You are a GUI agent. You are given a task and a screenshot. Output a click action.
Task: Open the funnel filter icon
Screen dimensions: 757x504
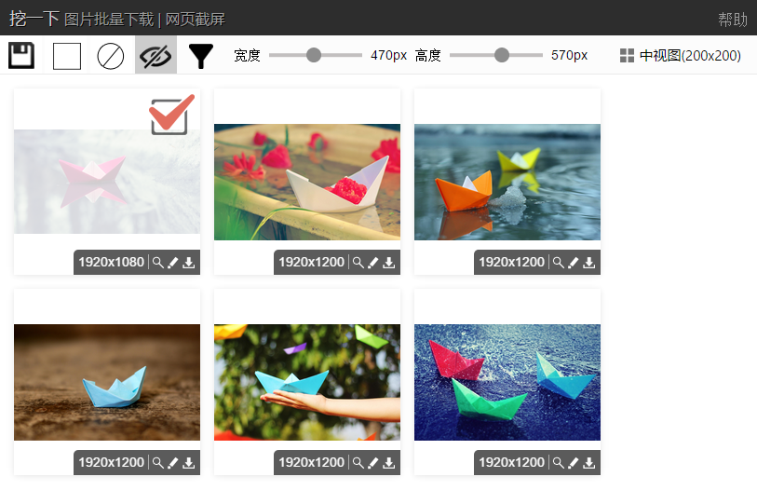point(201,56)
